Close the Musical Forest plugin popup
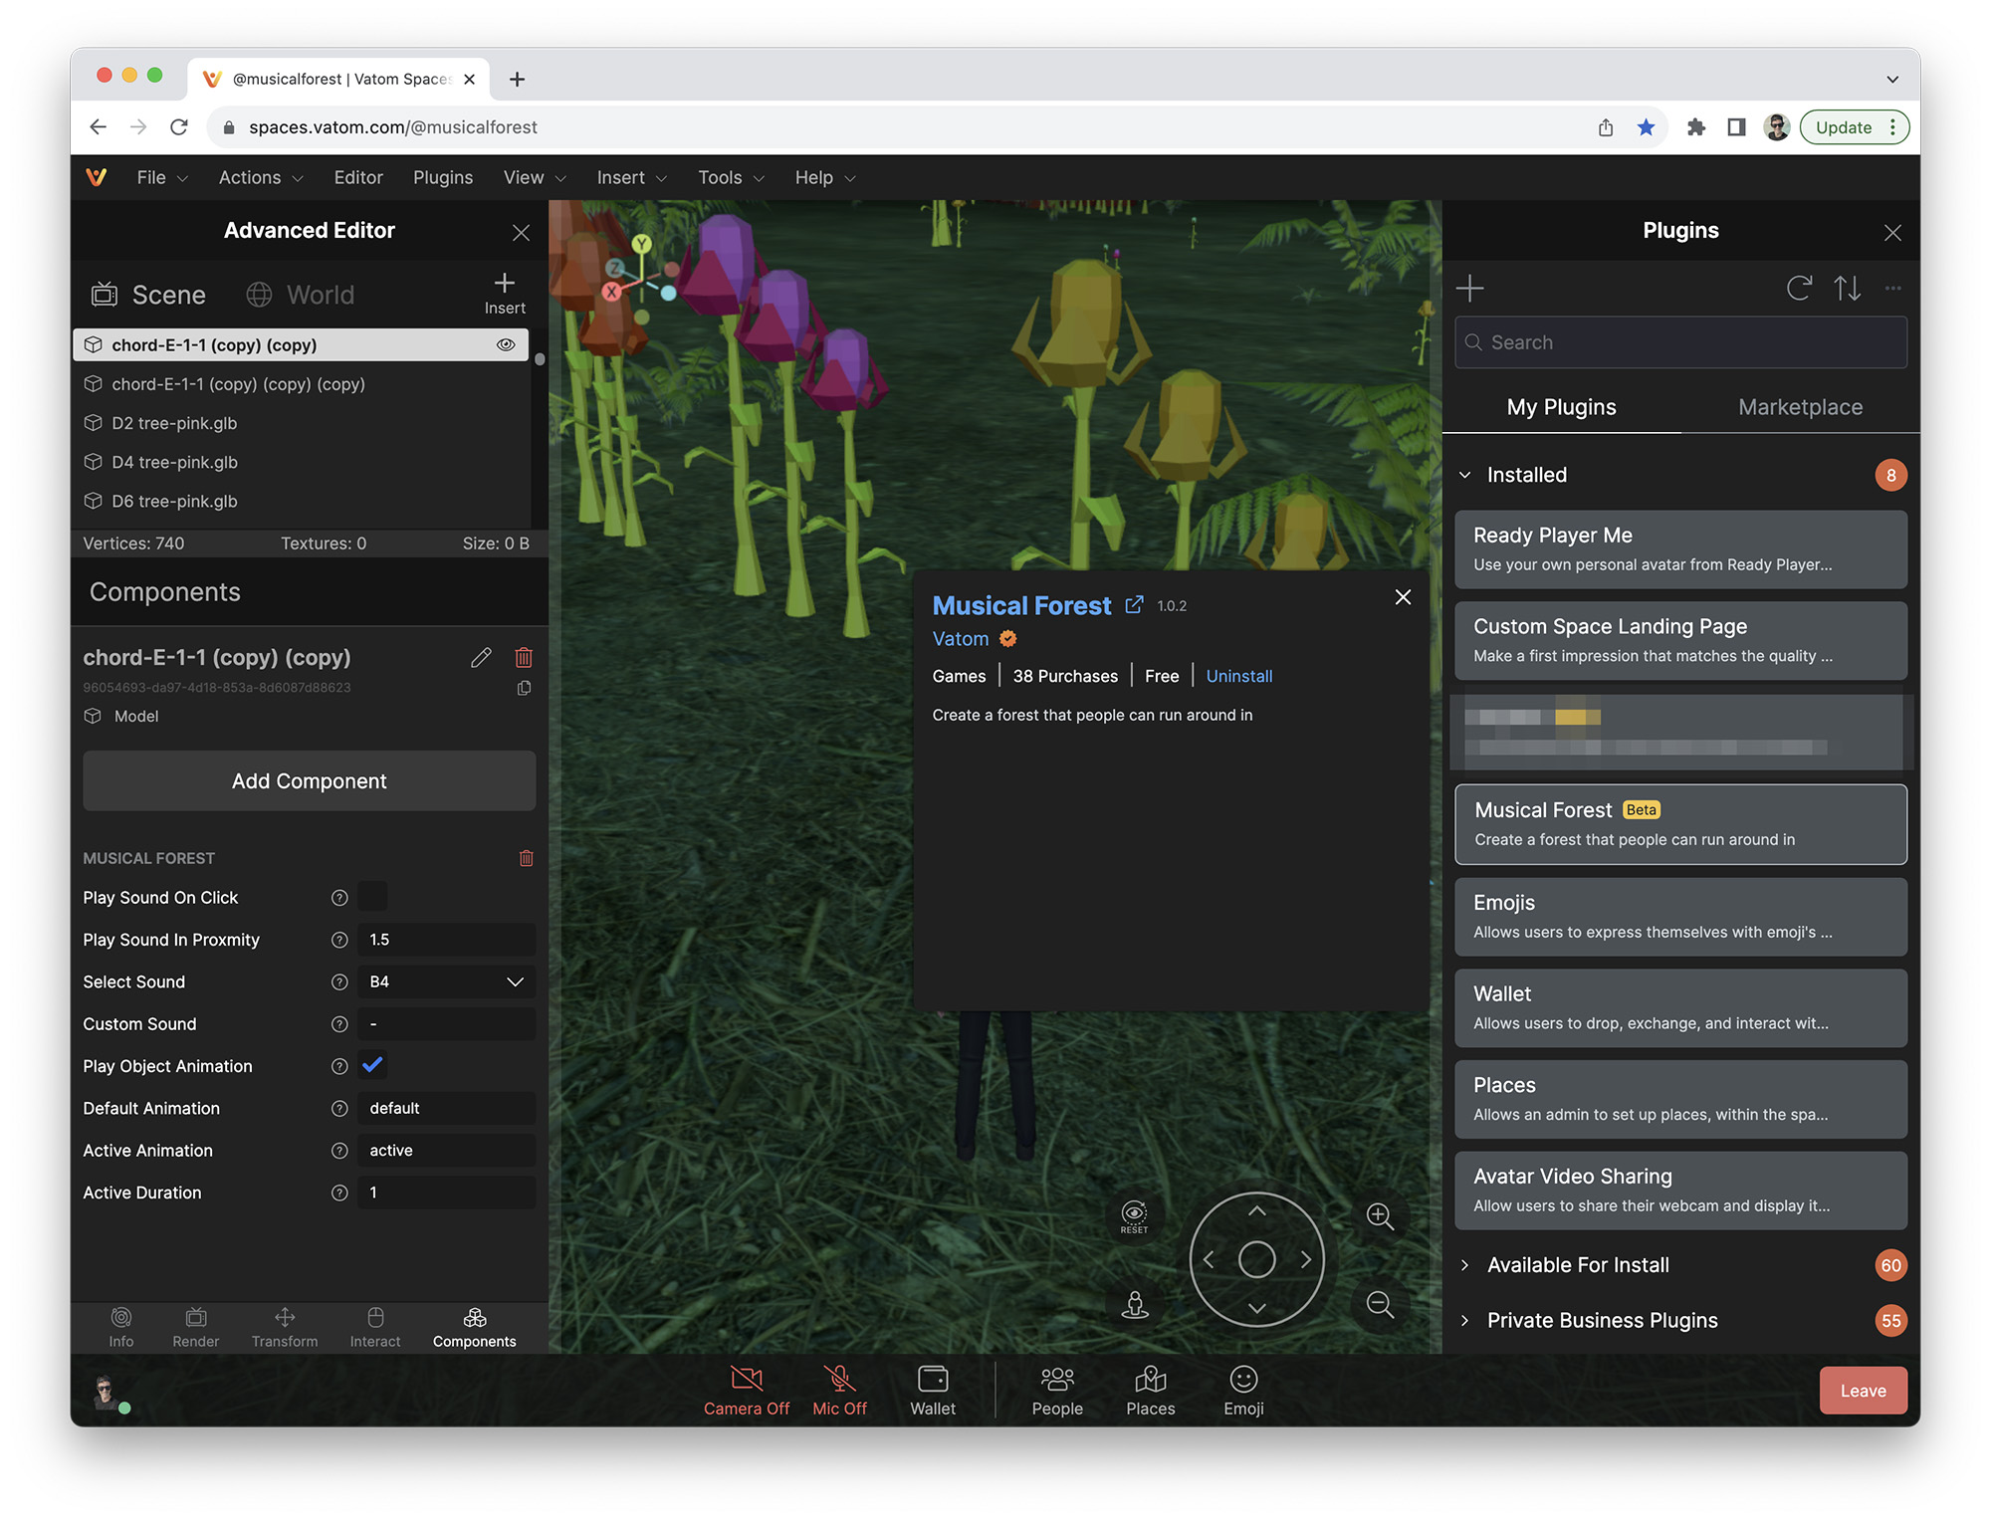1991x1520 pixels. pos(1403,597)
